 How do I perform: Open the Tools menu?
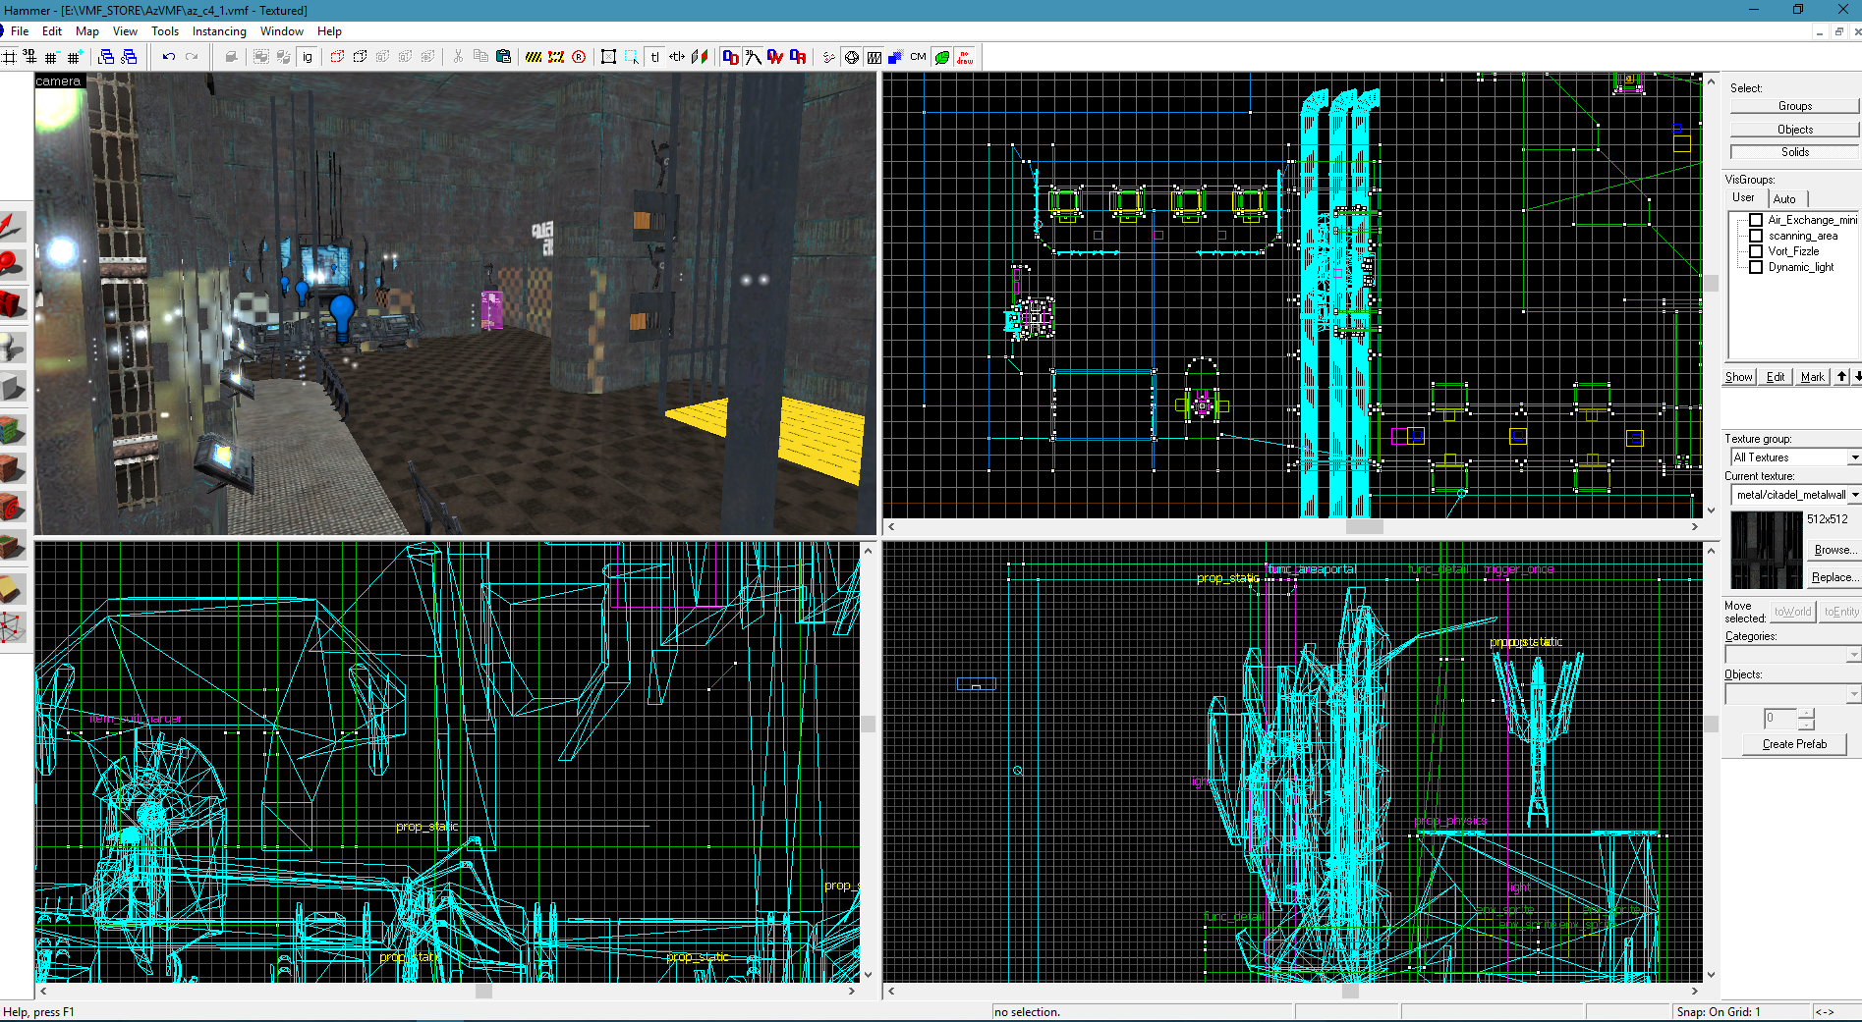tap(165, 31)
